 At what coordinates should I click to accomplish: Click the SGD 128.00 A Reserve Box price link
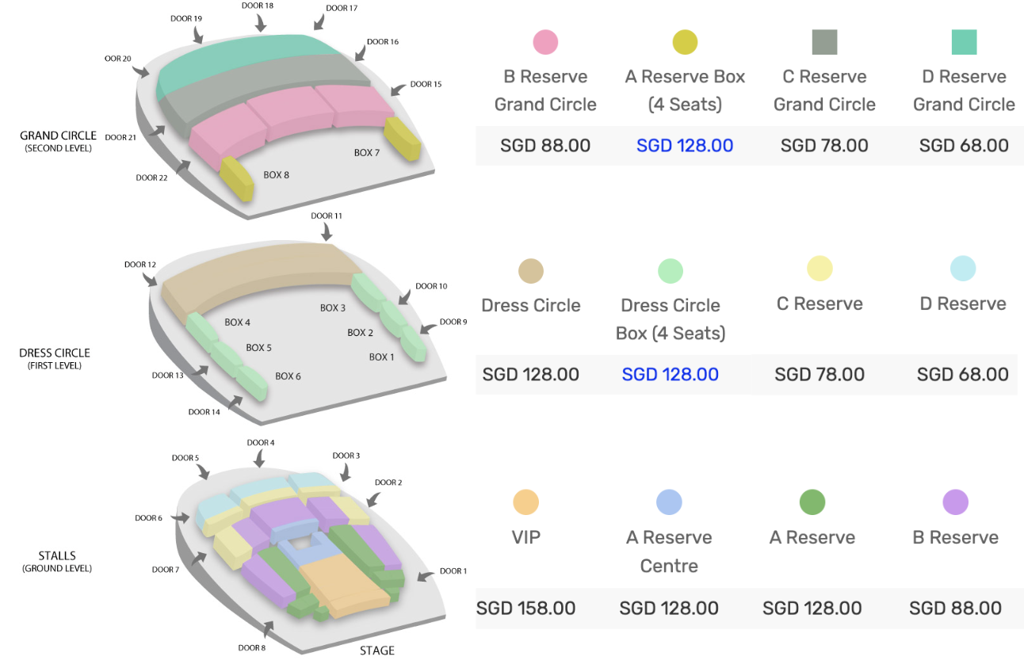point(685,146)
